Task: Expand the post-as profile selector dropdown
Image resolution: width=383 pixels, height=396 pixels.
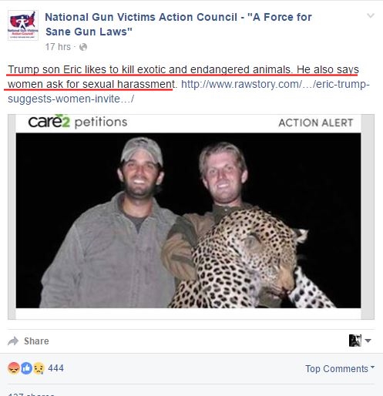Action: click(368, 341)
